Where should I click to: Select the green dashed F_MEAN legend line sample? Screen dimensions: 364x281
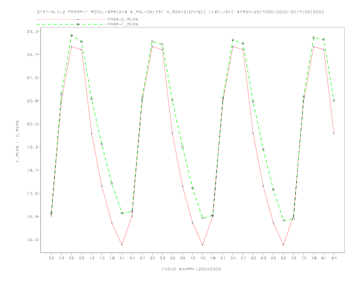(x=71, y=24)
